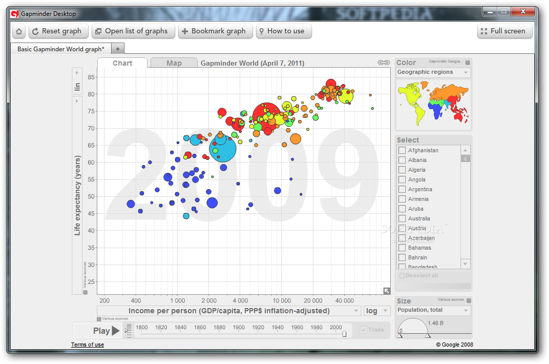This screenshot has width=549, height=364.
Task: Open the Color data source table icon
Action: pos(468,63)
